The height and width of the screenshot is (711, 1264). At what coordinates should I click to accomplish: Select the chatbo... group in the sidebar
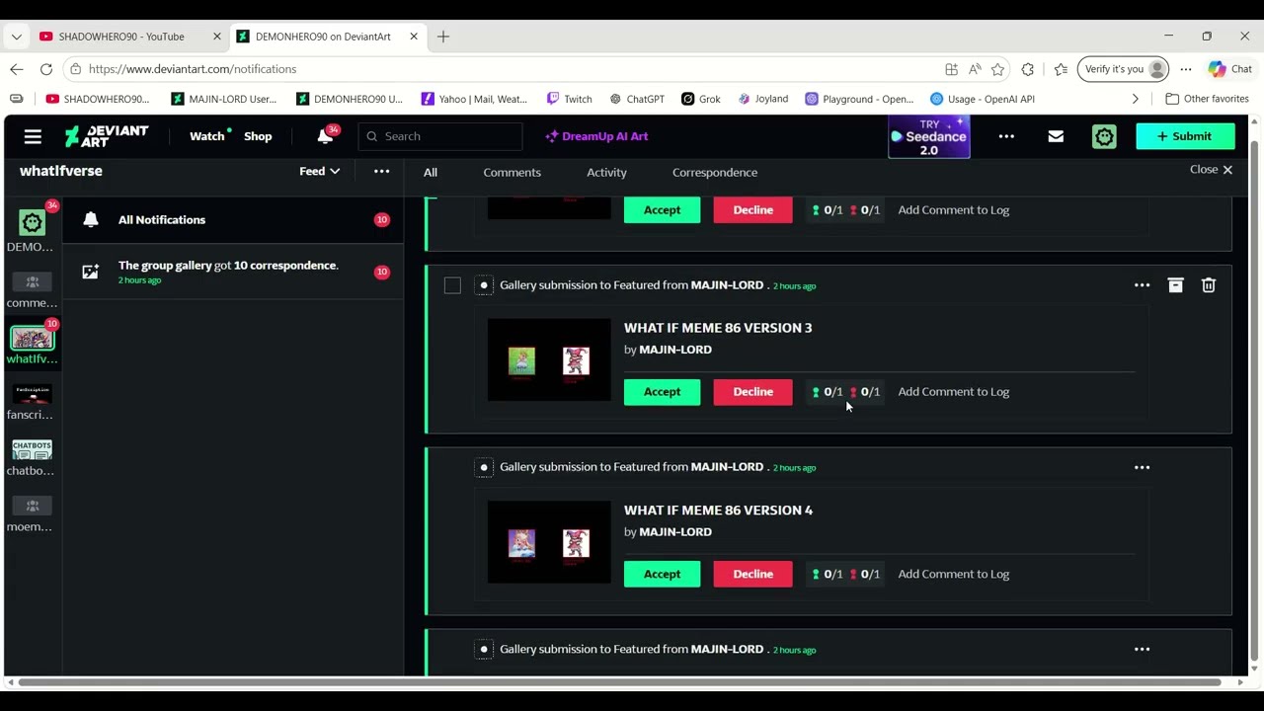32,449
